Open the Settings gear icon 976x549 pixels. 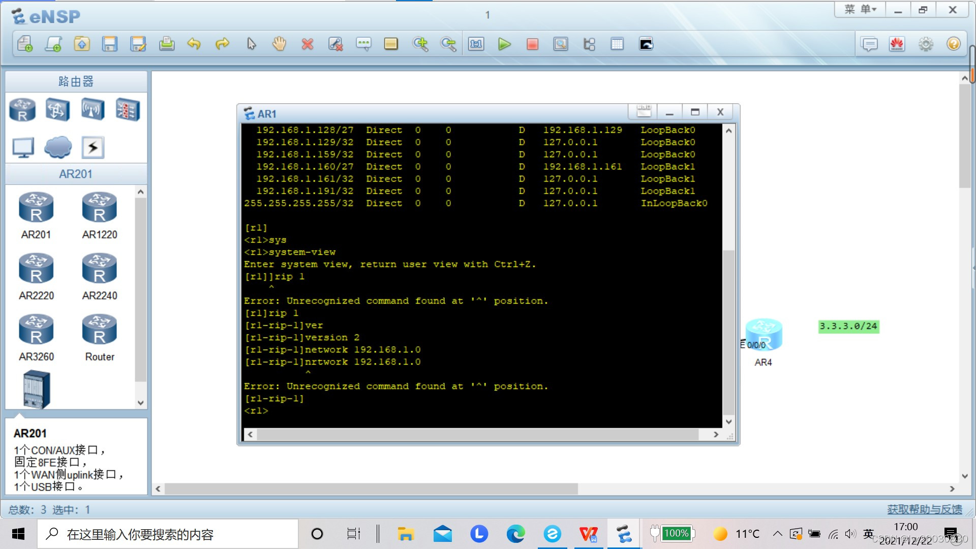coord(926,44)
